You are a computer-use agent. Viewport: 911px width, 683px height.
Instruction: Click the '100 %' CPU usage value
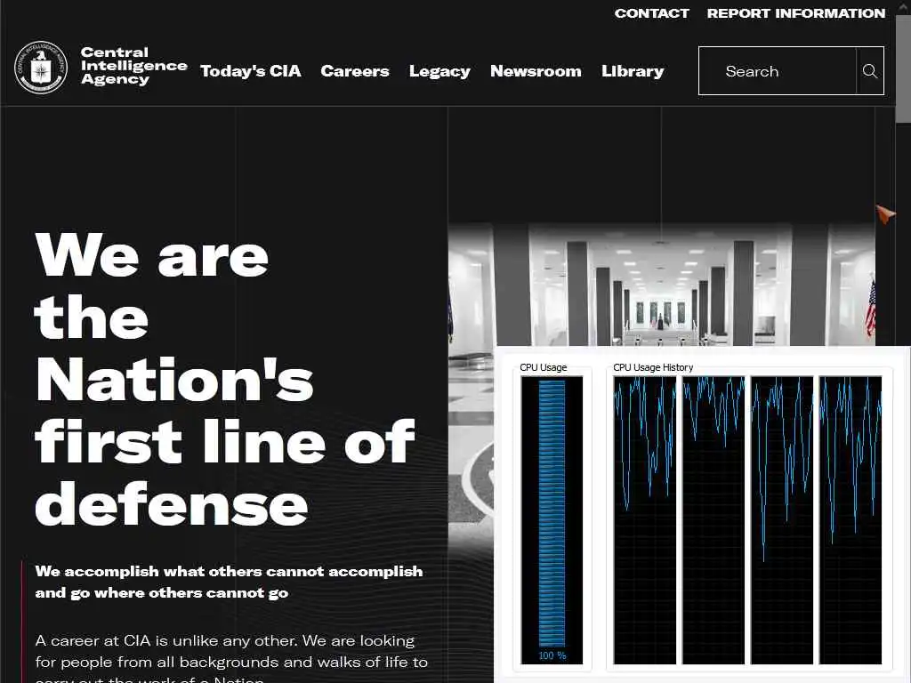pos(552,655)
